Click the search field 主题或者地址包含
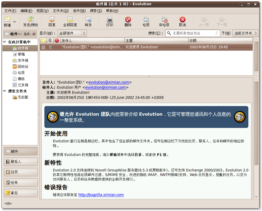Image resolution: width=262 pixels, height=211 pixels. click(193, 33)
